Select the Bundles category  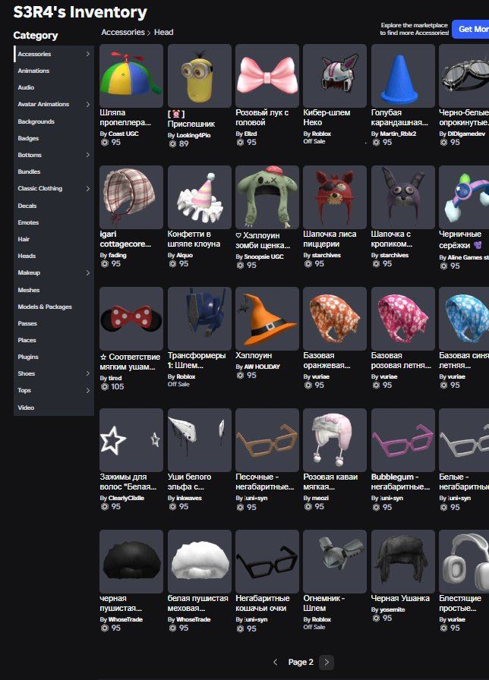point(29,172)
